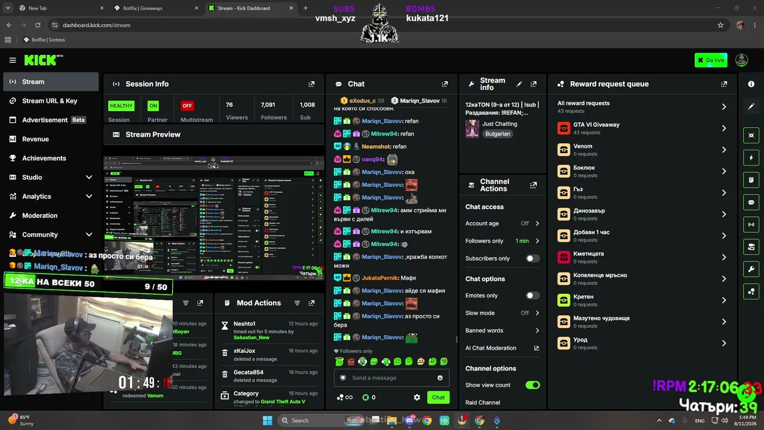This screenshot has width=764, height=430.
Task: Expand GTA VI Giveaway reward requests
Action: coord(724,128)
